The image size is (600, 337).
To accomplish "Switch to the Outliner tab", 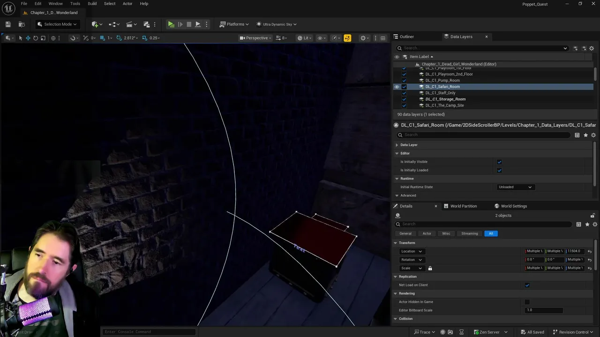I will 406,37.
